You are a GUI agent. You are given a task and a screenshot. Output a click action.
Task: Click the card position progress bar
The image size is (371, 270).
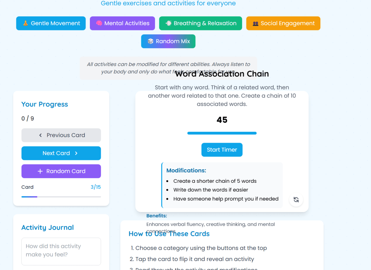click(x=61, y=197)
